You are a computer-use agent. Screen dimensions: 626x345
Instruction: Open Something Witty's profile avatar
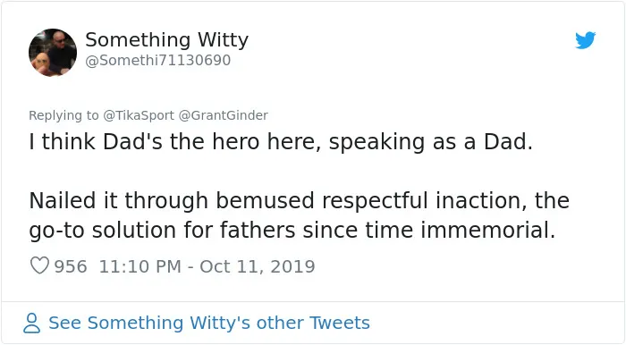[53, 52]
